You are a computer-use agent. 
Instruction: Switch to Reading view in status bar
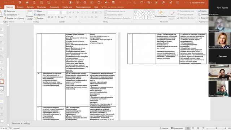(198, 128)
